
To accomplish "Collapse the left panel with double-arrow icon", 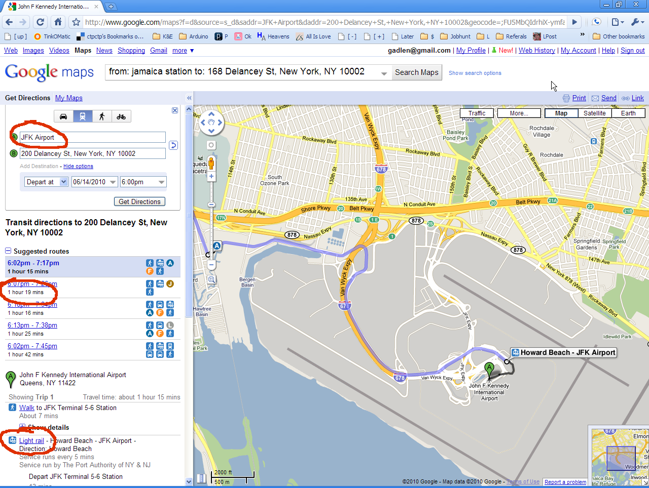I will (189, 98).
